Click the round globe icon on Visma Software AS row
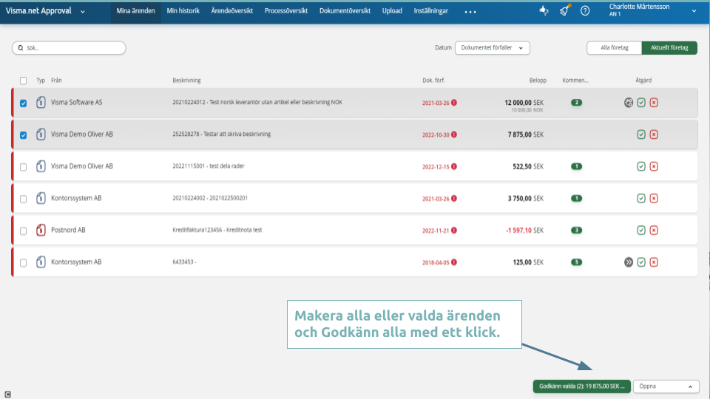Viewport: 710px width, 399px height. tap(629, 103)
